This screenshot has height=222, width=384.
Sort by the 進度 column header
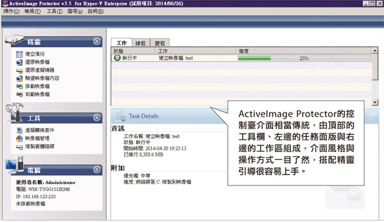304,51
